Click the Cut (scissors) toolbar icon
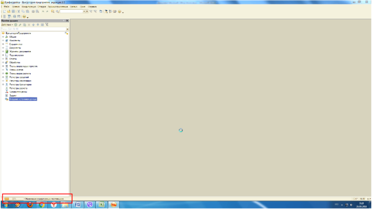This screenshot has height=209, width=372. pos(19,11)
